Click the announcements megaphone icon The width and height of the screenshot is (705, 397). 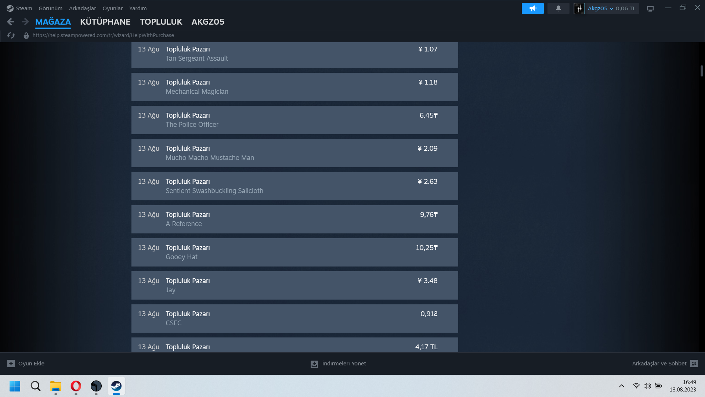532,8
